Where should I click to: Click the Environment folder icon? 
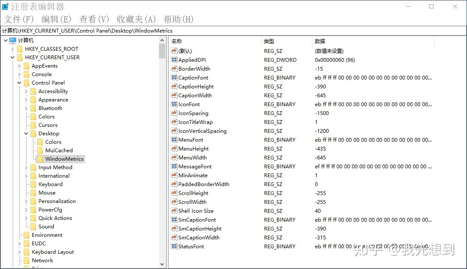(27, 235)
